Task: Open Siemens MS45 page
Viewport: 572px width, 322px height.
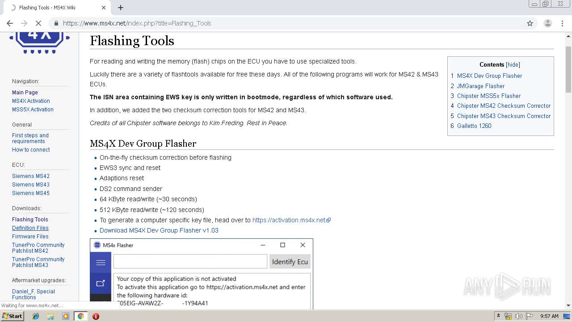Action: 31,193
